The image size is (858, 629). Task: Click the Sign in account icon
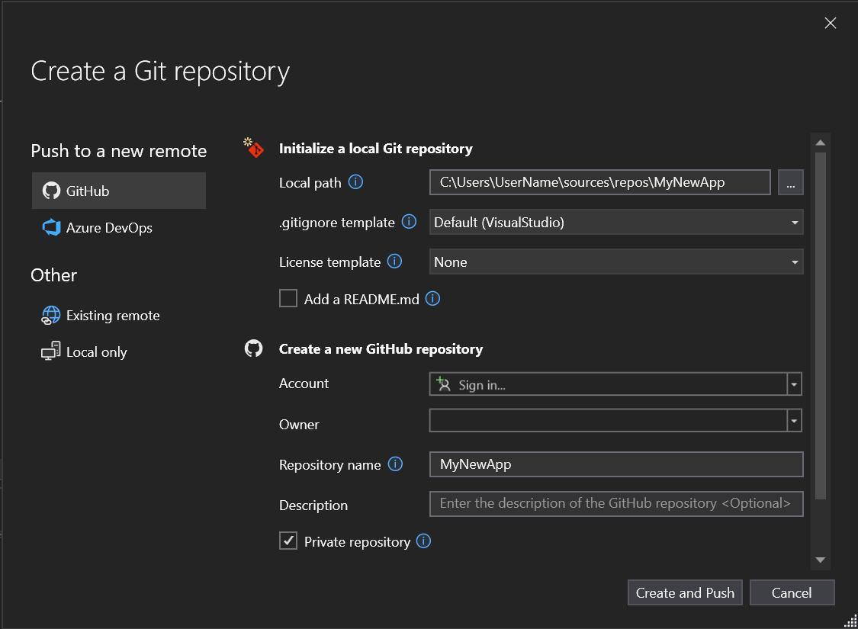[x=444, y=383]
